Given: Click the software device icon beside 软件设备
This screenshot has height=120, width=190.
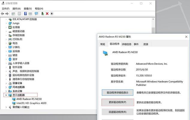Looking at the screenshot, I should (x=10, y=67).
